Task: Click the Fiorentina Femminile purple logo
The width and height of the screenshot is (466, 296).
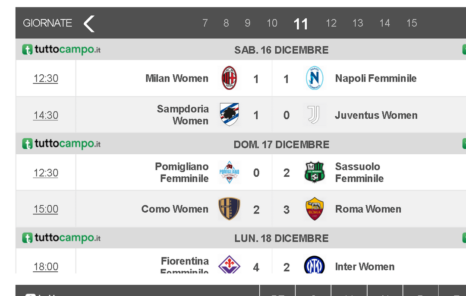Action: point(229,265)
